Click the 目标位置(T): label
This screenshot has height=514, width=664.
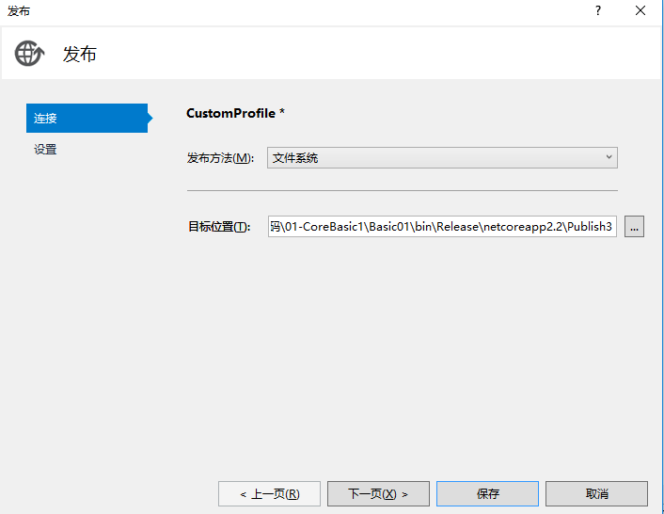click(x=219, y=227)
